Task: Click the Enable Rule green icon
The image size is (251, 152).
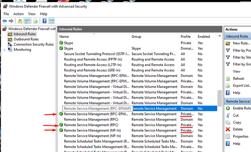Action: [x=228, y=108]
